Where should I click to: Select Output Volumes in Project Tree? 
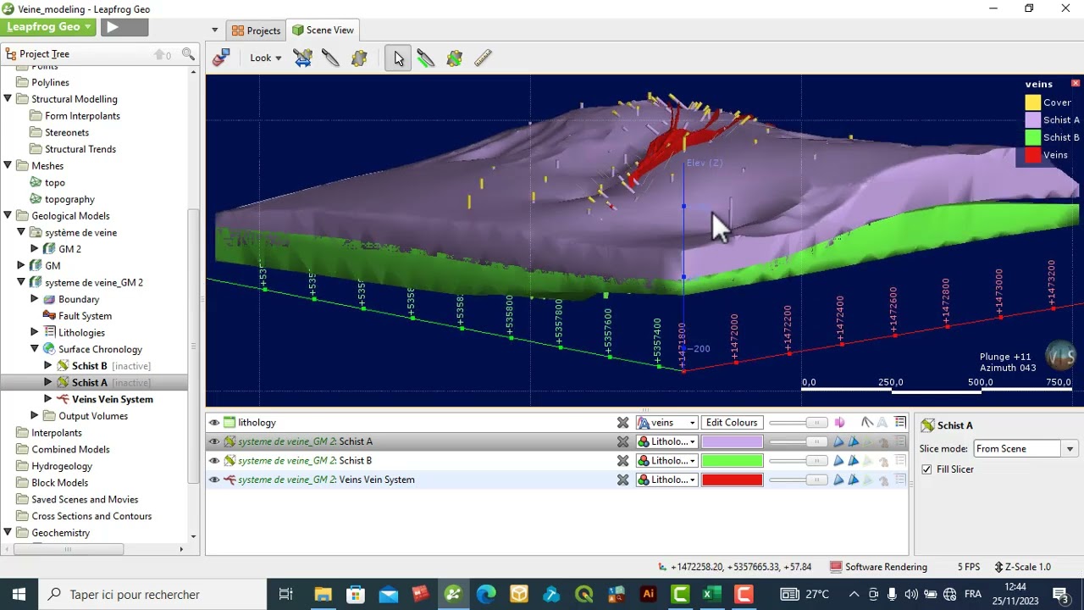coord(93,416)
